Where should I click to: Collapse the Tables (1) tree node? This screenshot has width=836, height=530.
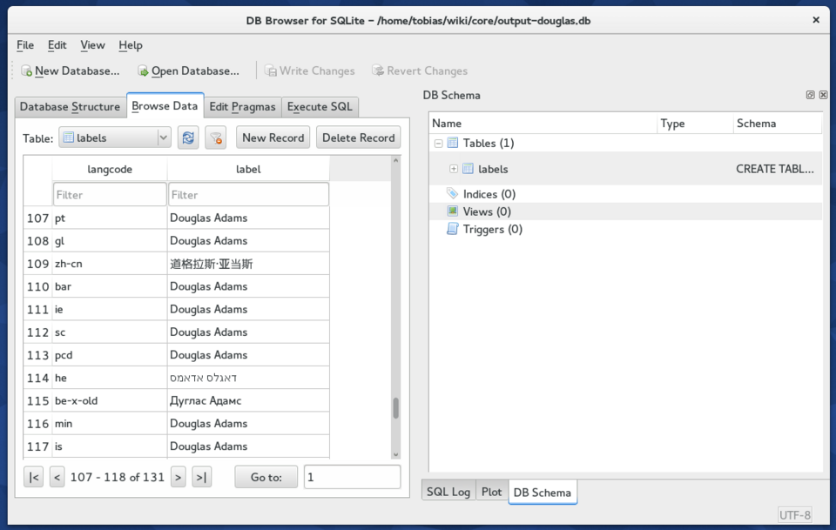tap(438, 143)
